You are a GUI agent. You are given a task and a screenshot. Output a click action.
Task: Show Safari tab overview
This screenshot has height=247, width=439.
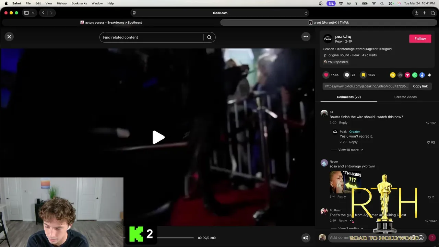click(432, 13)
